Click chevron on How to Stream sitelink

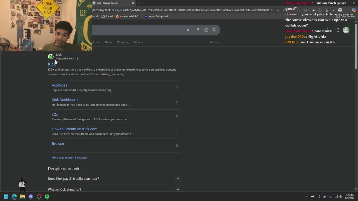(177, 131)
